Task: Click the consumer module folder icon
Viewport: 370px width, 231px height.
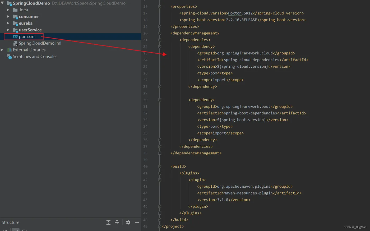Action: 15,17
